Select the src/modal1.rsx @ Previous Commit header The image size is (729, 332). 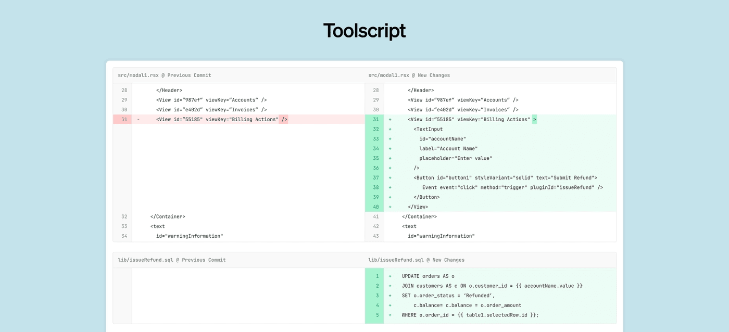pyautogui.click(x=165, y=75)
